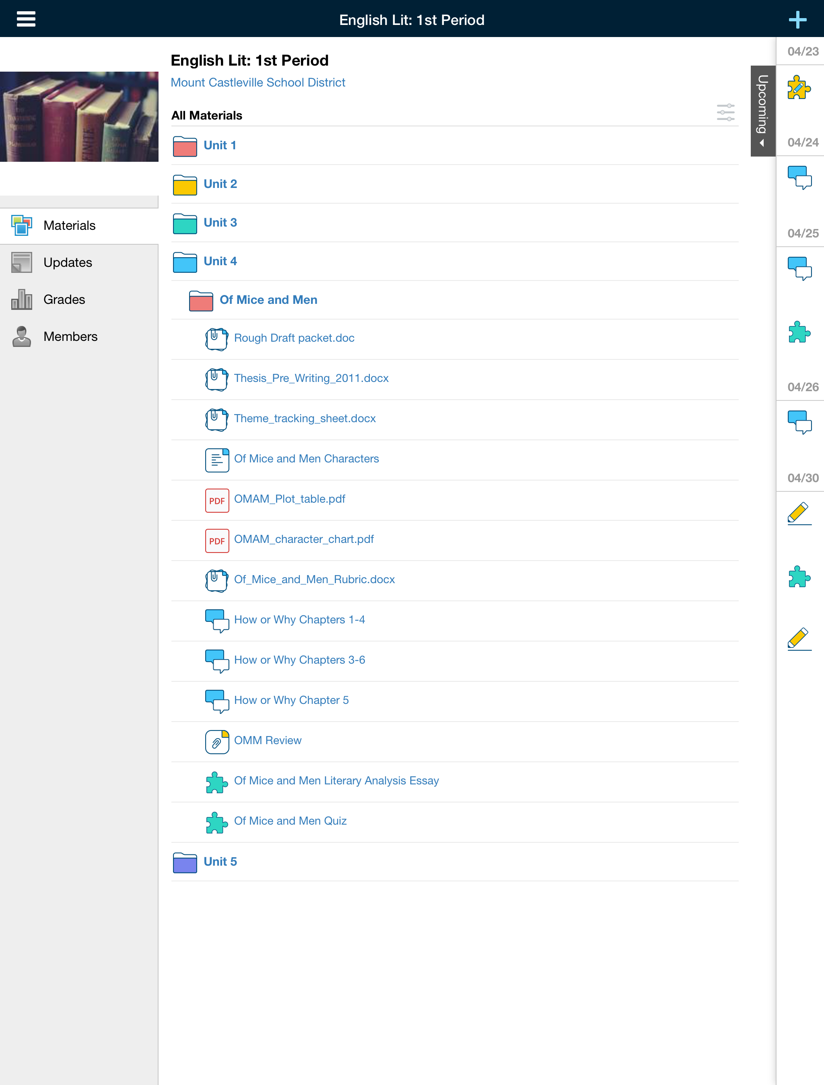Expand the Unit 5 folder
This screenshot has height=1085, width=824.
point(220,862)
